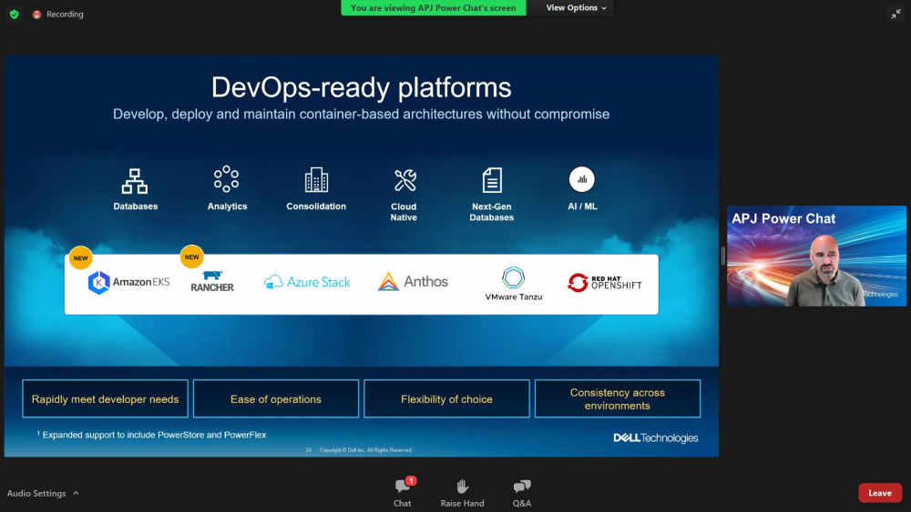
Task: Click the 'Consolidation' label text
Action: click(x=316, y=206)
